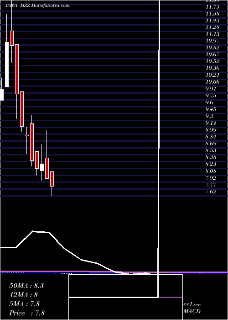Click the 'AMEX MZZ MunafaSutra.com' title text
The image size is (228, 320).
(36, 5)
